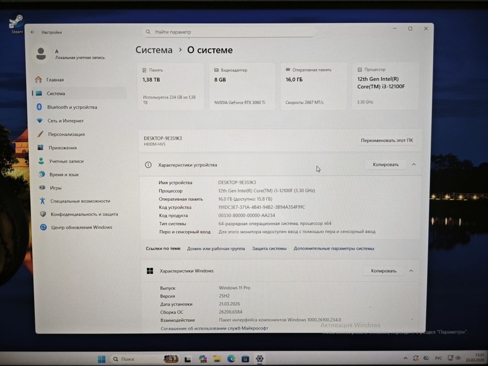Open Соглашение об использовании служб Майкрософт

pos(214,328)
